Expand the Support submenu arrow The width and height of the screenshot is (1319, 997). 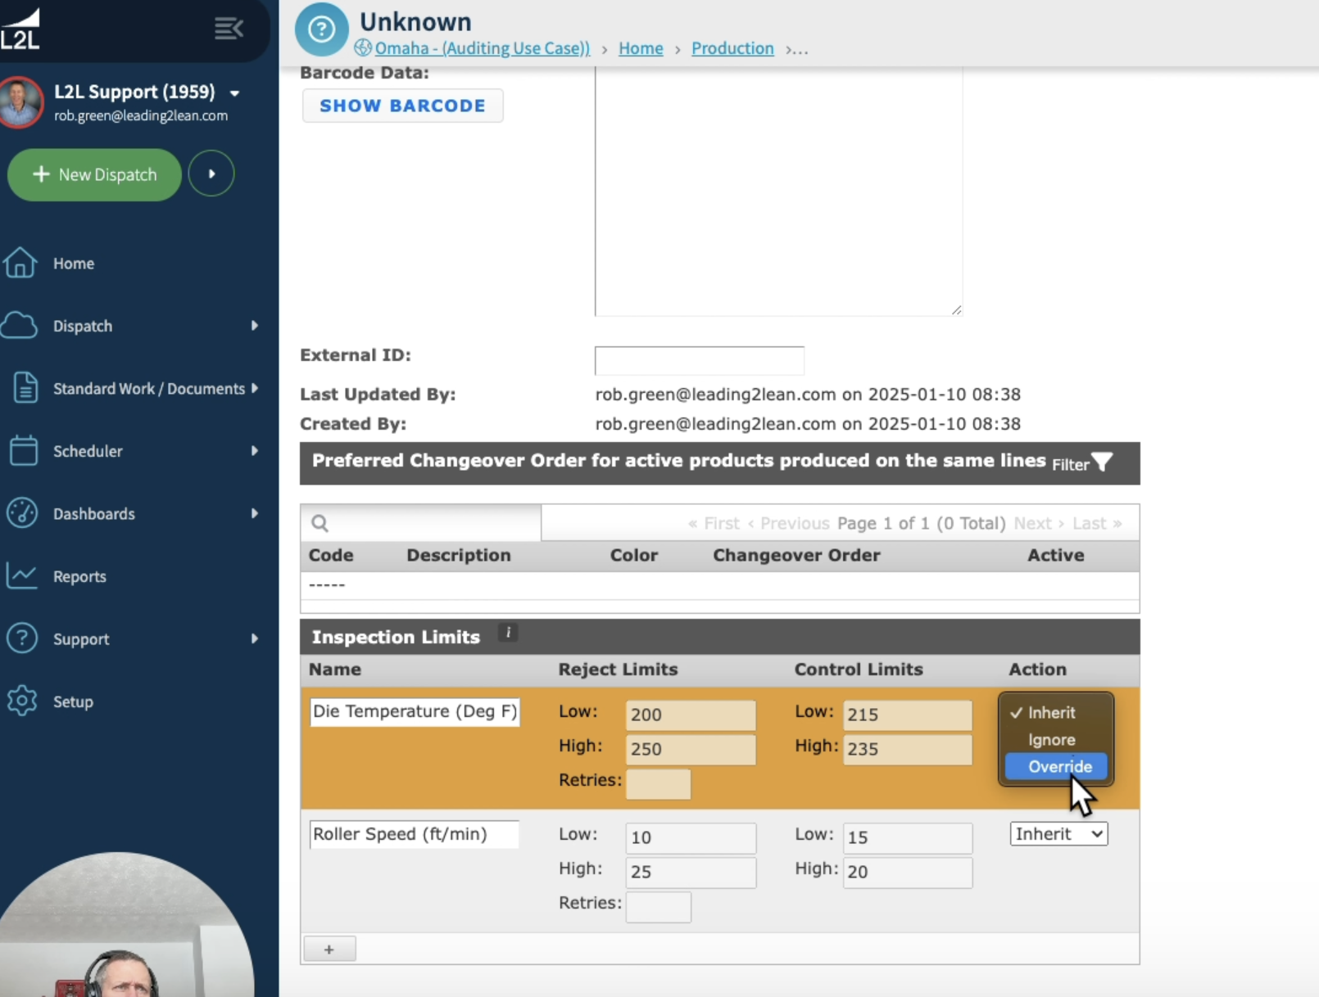tap(255, 638)
